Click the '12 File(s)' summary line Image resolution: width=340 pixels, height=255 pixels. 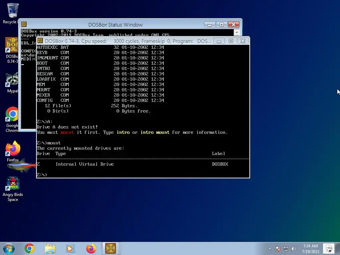point(91,106)
